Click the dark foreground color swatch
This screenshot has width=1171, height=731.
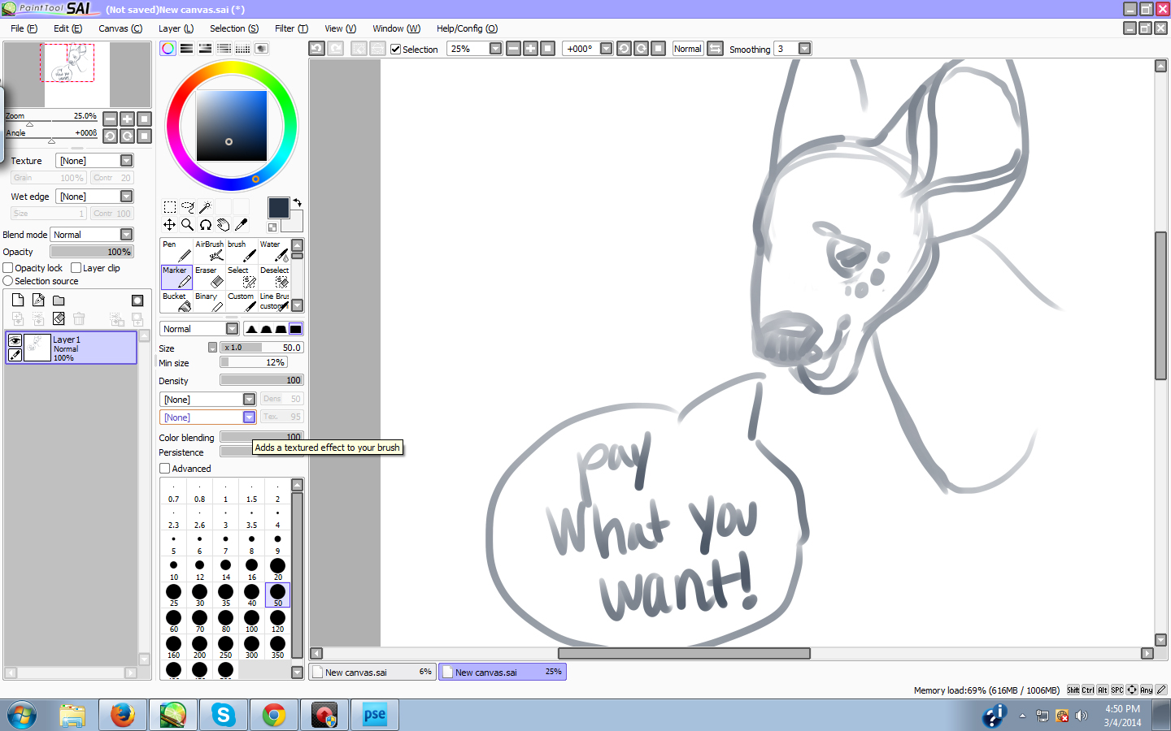click(278, 208)
